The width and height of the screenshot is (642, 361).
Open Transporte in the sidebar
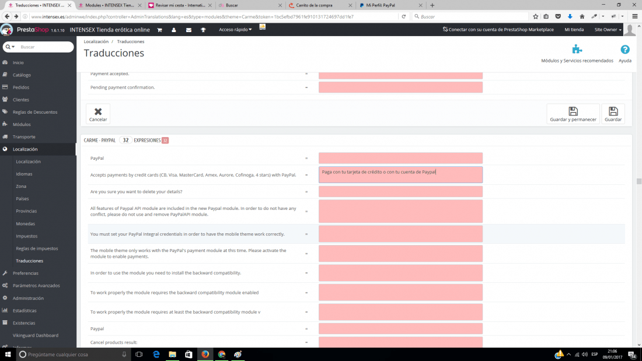(24, 136)
